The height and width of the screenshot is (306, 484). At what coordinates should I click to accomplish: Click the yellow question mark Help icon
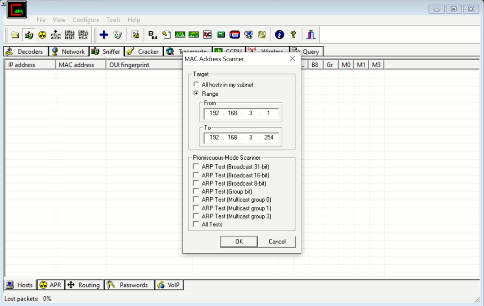[x=293, y=35]
